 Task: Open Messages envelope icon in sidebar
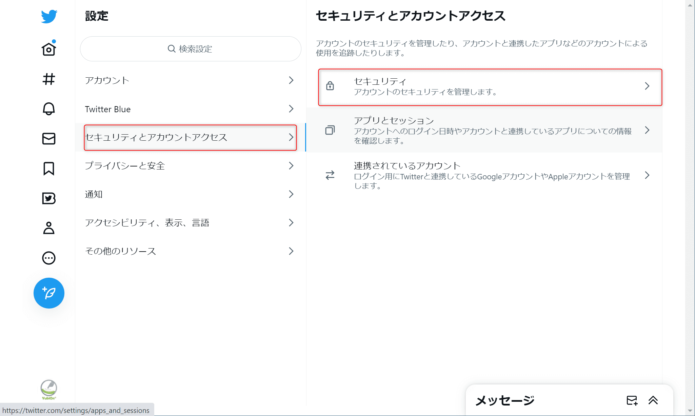click(x=49, y=139)
